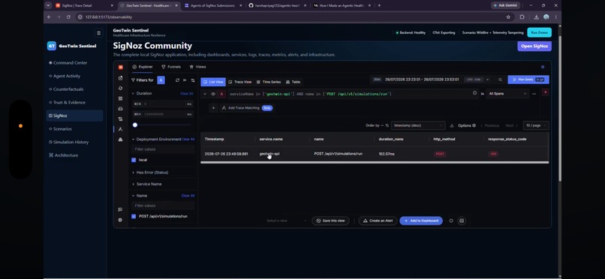
Task: Open the browser extensions puzzle icon
Action: pyautogui.click(x=522, y=17)
